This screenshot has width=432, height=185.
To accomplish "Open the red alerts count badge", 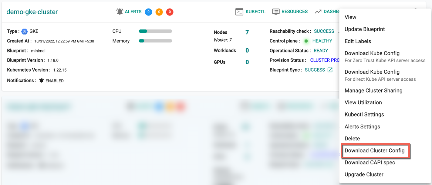I will tap(170, 12).
